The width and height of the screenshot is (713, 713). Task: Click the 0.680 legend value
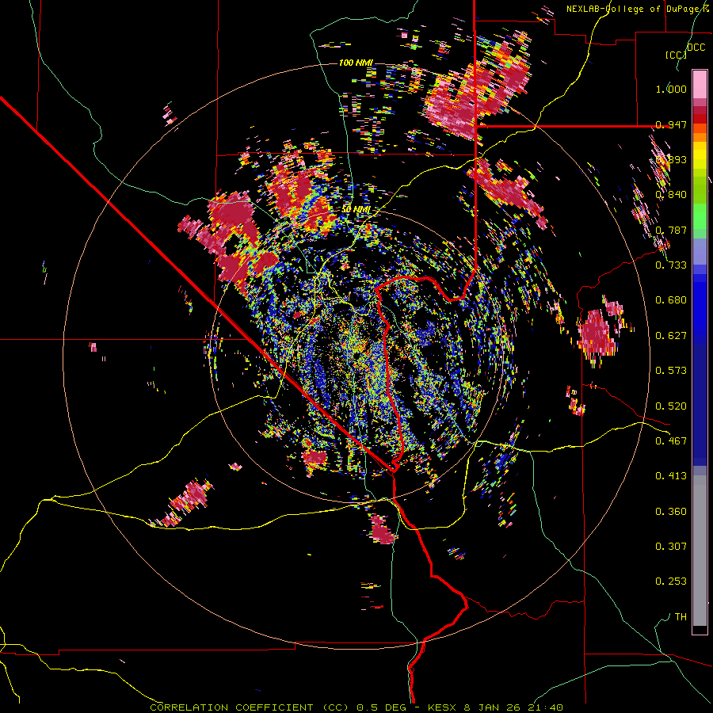[671, 300]
